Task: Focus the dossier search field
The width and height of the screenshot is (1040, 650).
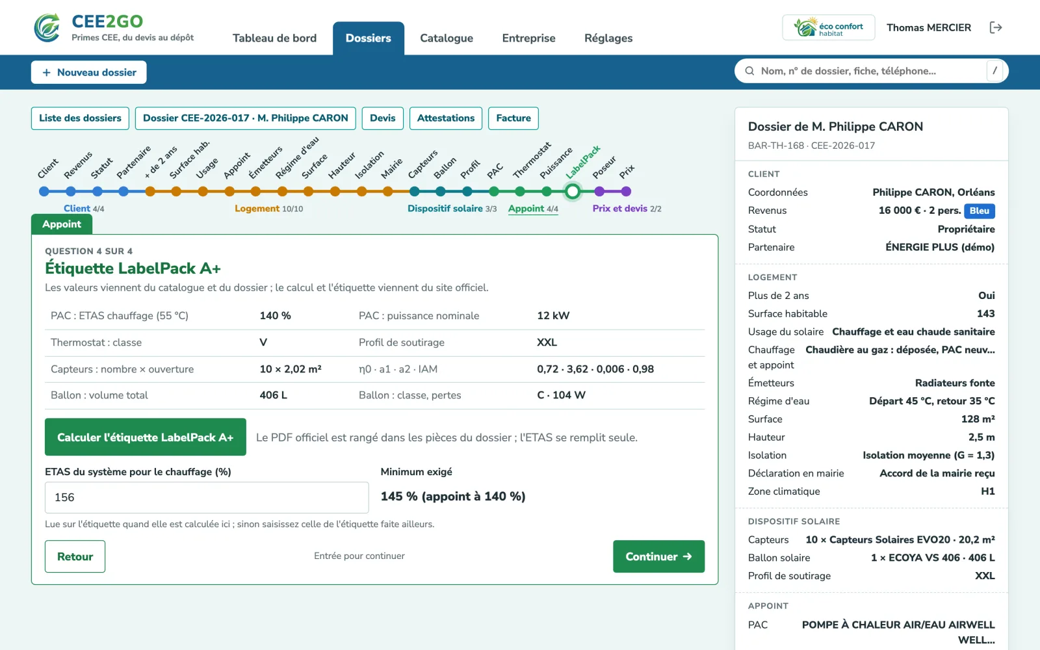Action: [871, 71]
